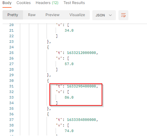Open the Cookies tab
The width and height of the screenshot is (147, 137).
click(x=24, y=3)
